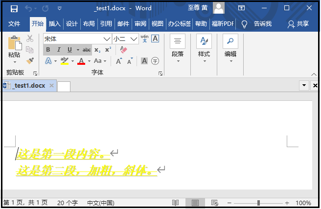Click the user account avatar

[219, 8]
